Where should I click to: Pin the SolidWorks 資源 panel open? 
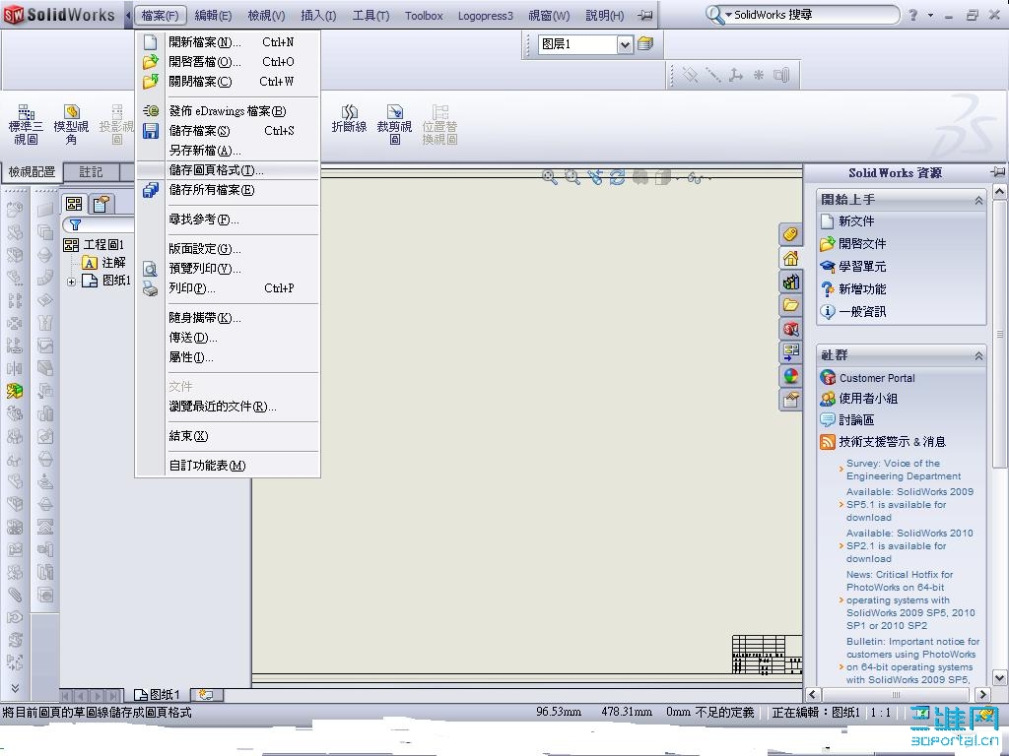pos(998,172)
